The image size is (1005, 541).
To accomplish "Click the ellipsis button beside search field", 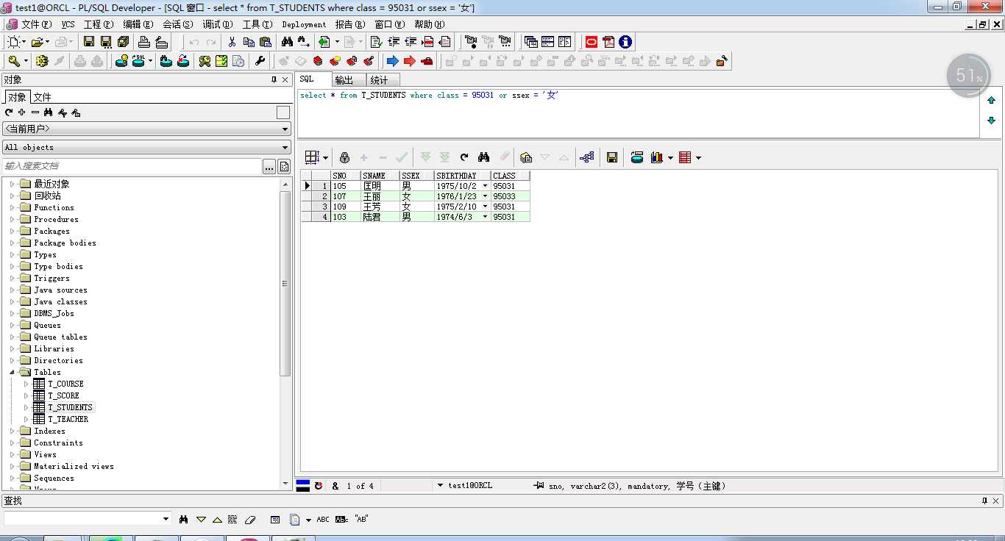I will pos(269,167).
